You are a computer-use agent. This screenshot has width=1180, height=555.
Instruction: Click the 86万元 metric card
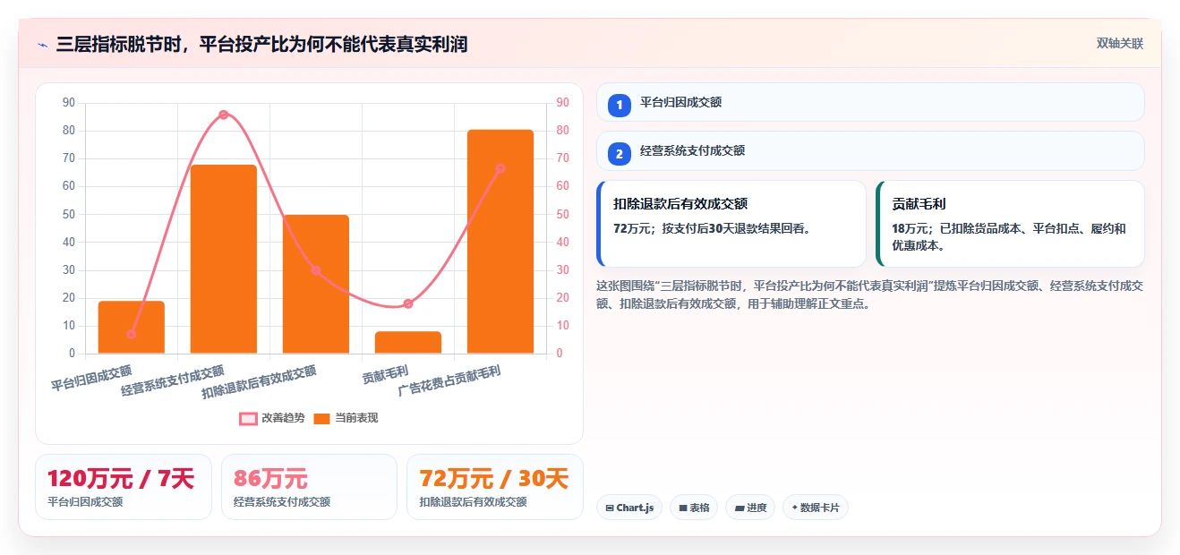309,487
